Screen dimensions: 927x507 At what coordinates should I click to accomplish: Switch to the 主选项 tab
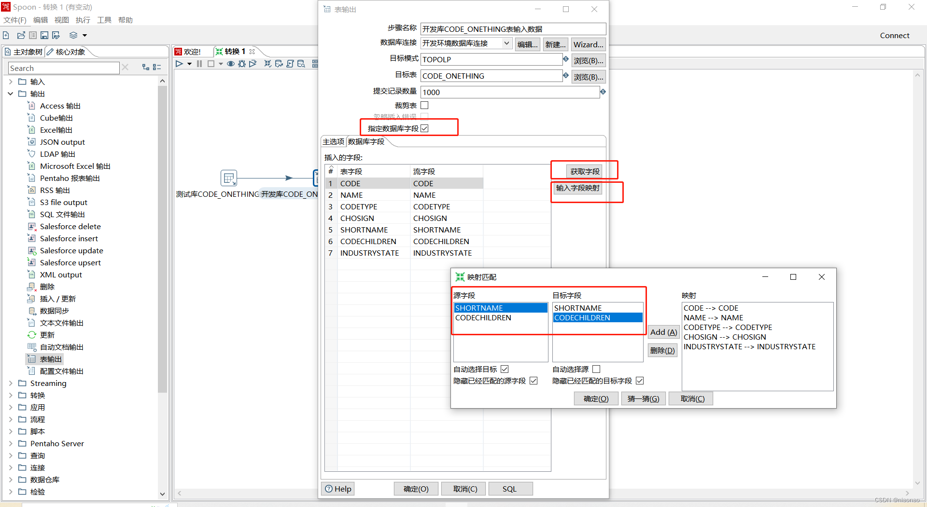(x=334, y=141)
